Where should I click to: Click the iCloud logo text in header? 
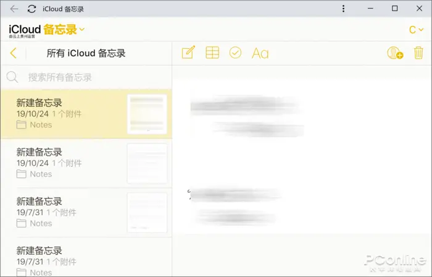25,29
